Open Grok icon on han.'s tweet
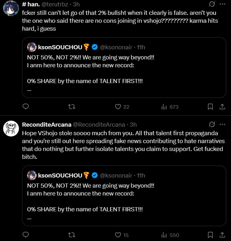The image size is (231, 241). click(212, 4)
